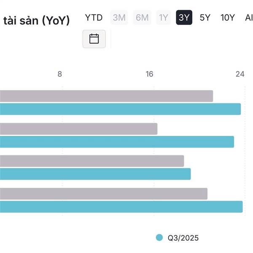Toggle the Q3/2025 legend series

[x=183, y=238]
